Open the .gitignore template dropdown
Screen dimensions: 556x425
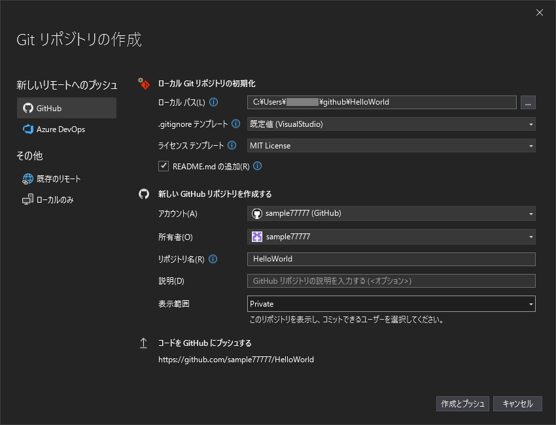(391, 124)
